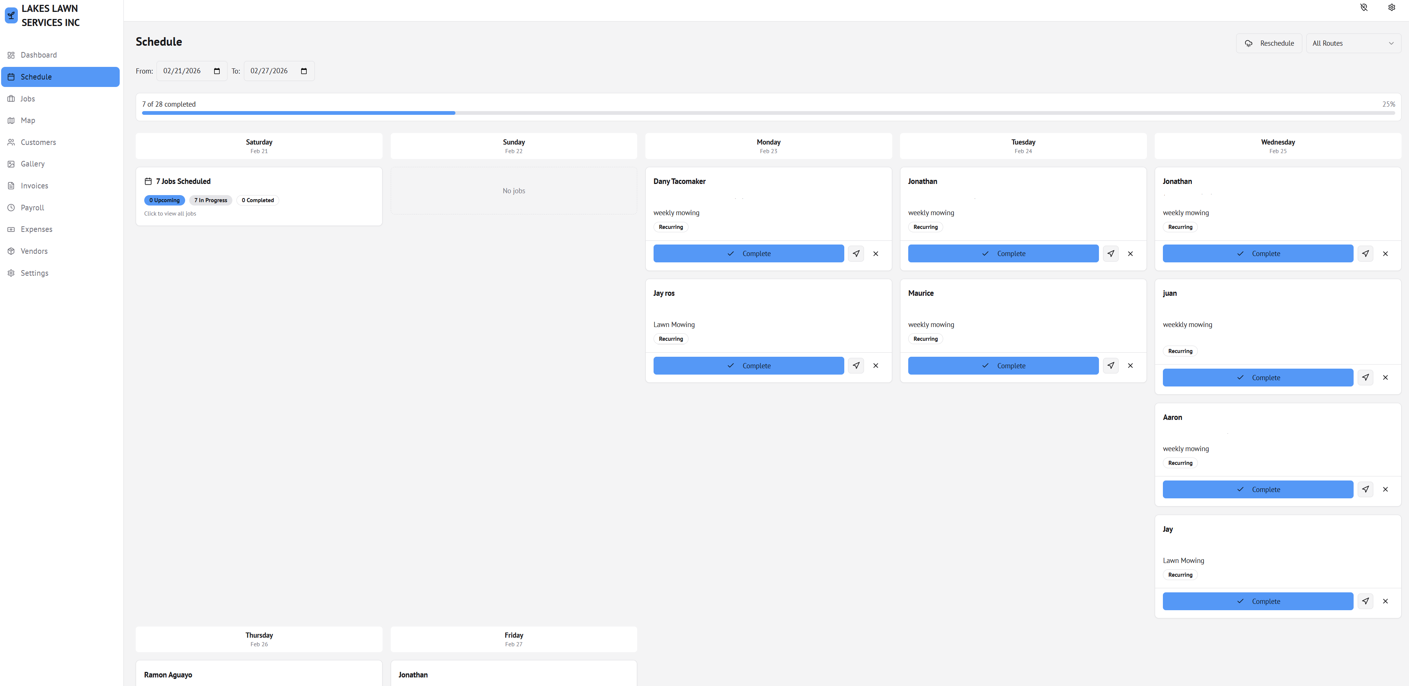Screen dimensions: 1409x686
Task: Filter Saturday by 0 Completed jobs
Action: click(x=257, y=200)
